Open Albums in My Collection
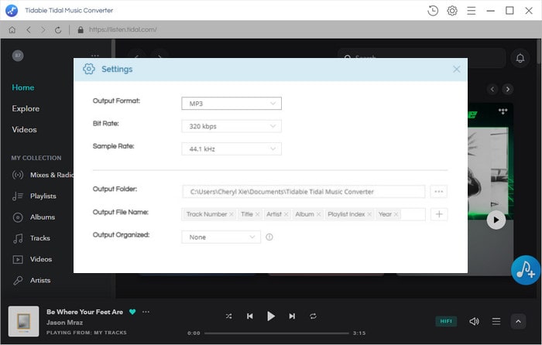The image size is (542, 345). pyautogui.click(x=33, y=217)
